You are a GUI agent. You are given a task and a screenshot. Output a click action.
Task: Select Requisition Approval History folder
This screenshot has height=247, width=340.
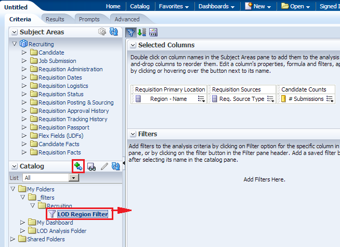coord(73,111)
